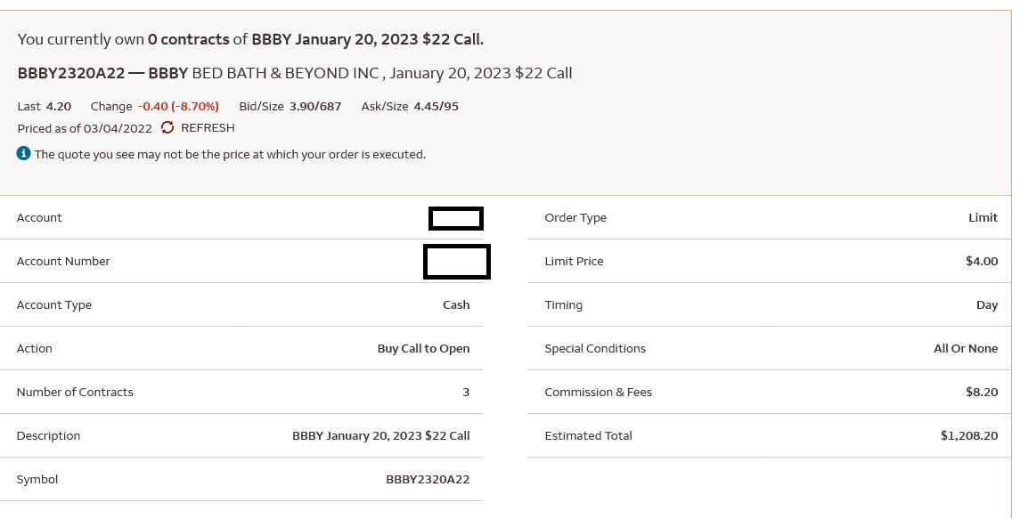This screenshot has width=1028, height=519.
Task: Click the symbol BBBY2320A22 in the Symbol row
Action: click(428, 479)
